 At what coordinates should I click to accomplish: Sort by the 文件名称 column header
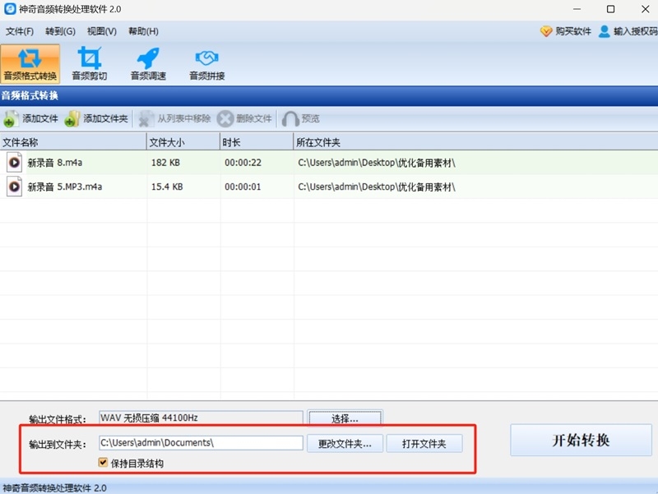pyautogui.click(x=73, y=142)
